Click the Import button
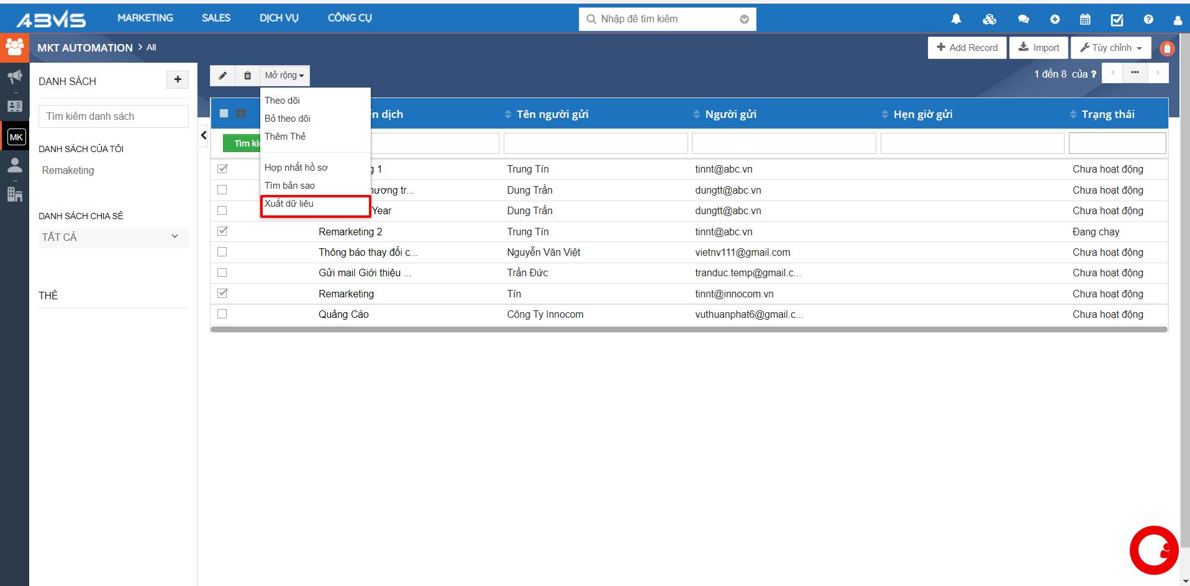1190x586 pixels. pyautogui.click(x=1038, y=48)
